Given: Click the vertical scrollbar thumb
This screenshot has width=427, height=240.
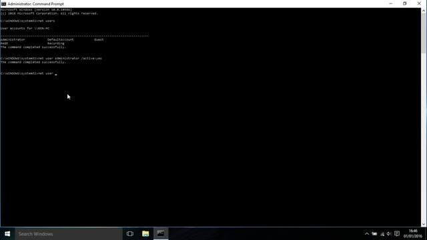Looking at the screenshot, I should coord(424,33).
